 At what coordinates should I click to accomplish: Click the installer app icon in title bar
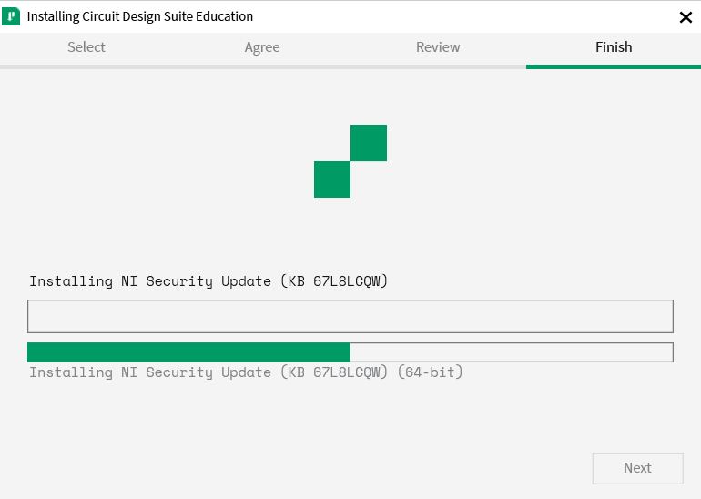[x=11, y=17]
